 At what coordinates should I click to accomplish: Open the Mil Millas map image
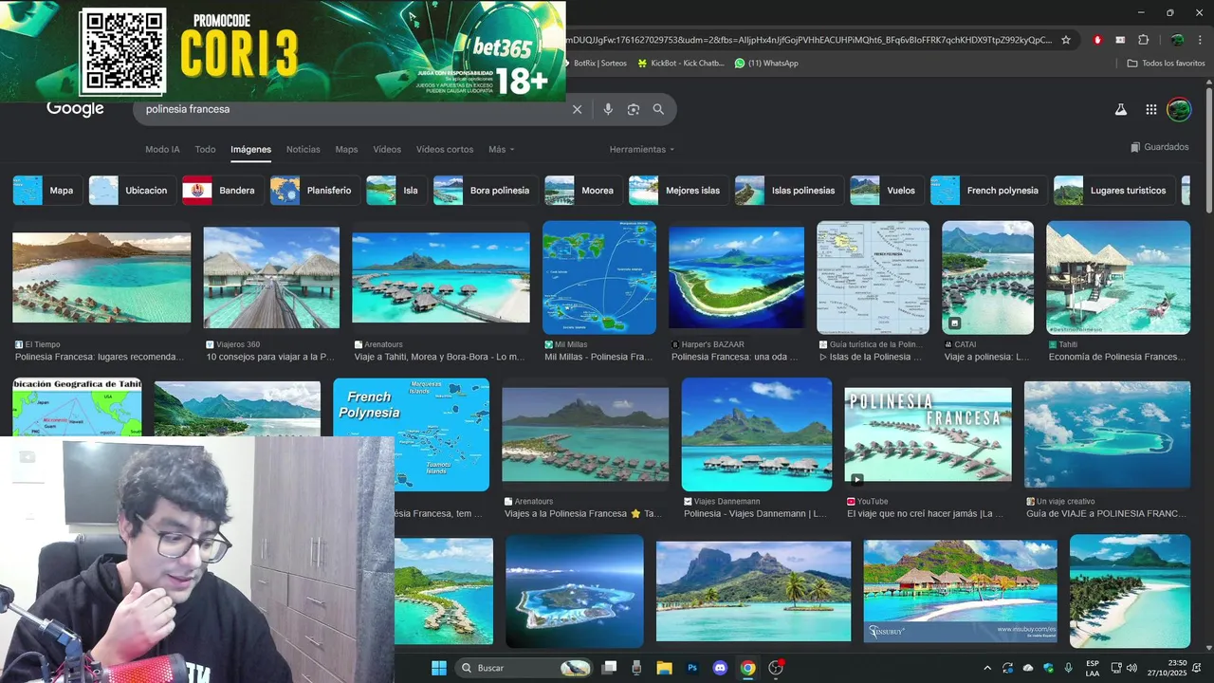(599, 277)
